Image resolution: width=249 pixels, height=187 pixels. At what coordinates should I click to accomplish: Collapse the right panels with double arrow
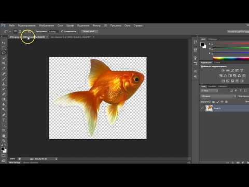197,36
